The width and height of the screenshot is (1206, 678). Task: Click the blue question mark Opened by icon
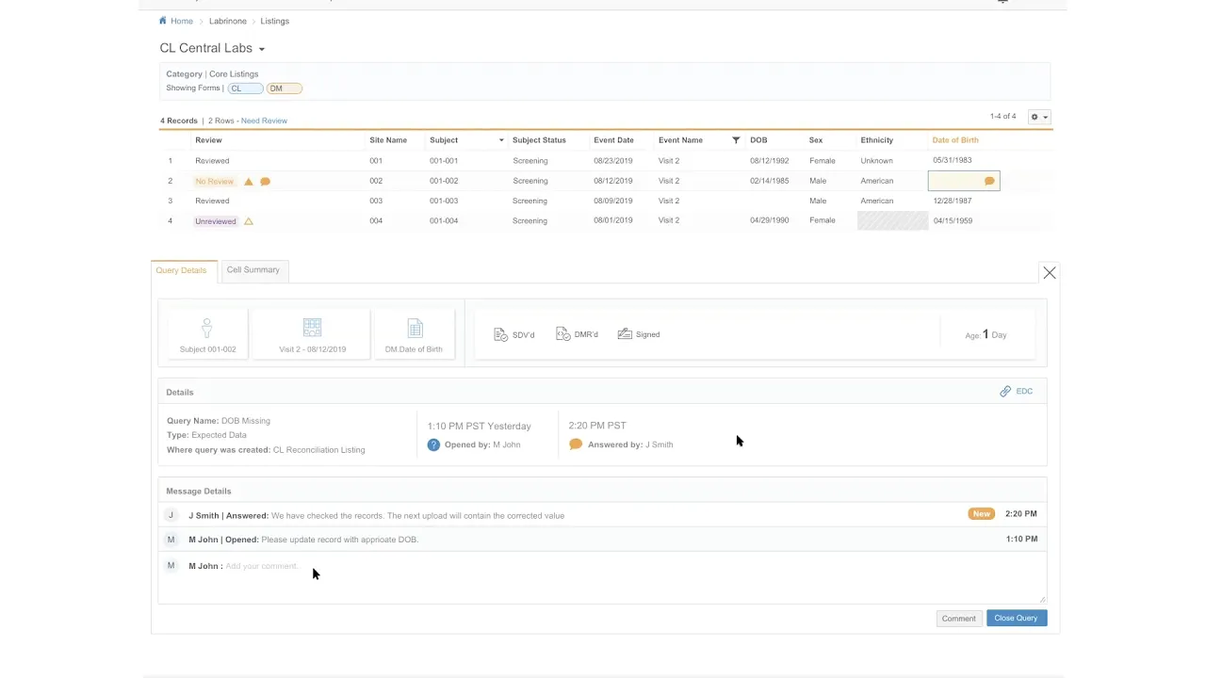coord(433,444)
